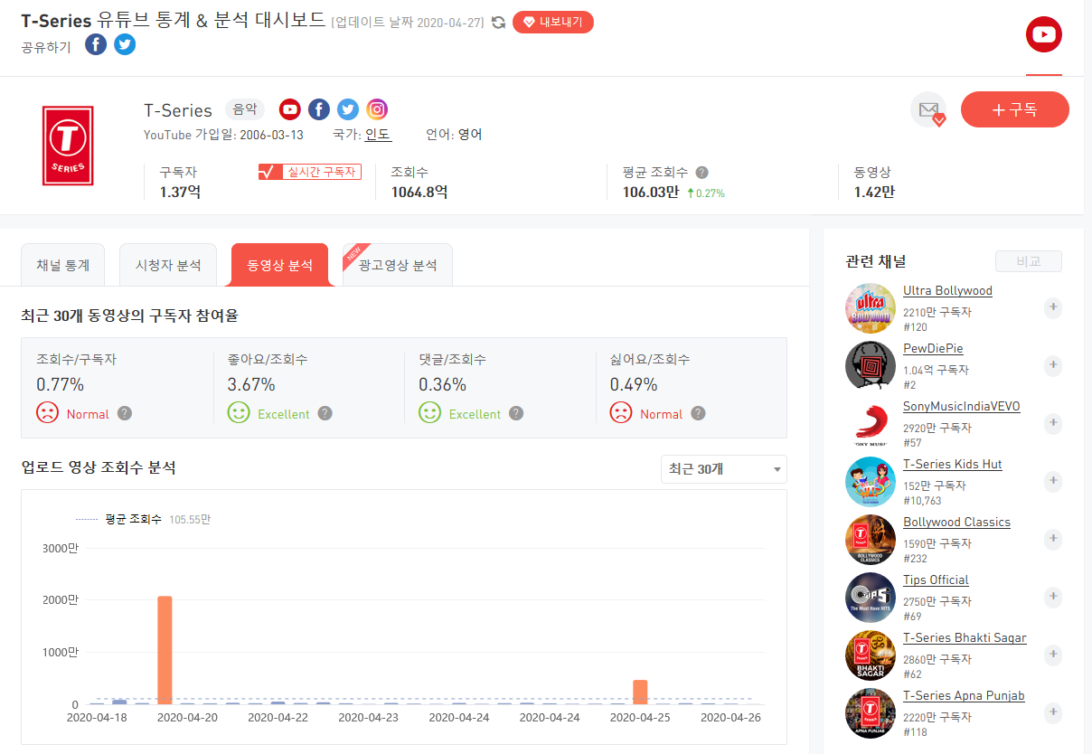This screenshot has width=1092, height=754.
Task: Open the 광고영상 분석 tab
Action: [398, 265]
